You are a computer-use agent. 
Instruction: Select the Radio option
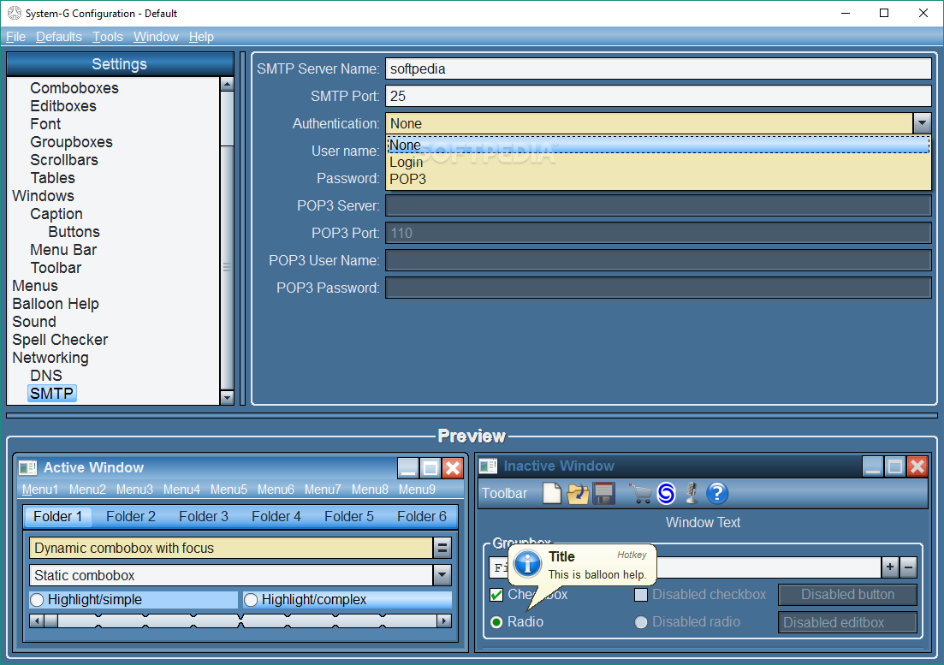pyautogui.click(x=496, y=621)
